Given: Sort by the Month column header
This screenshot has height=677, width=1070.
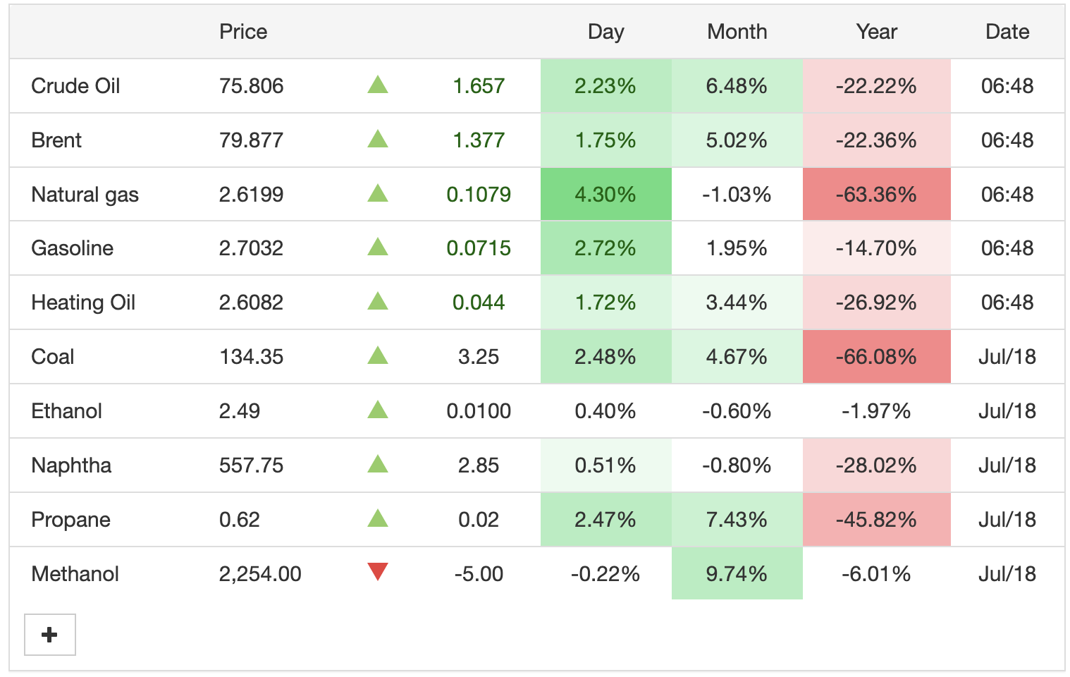Looking at the screenshot, I should coord(737,32).
